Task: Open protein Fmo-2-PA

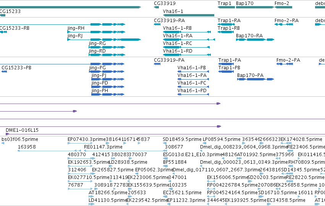Action: point(285,64)
